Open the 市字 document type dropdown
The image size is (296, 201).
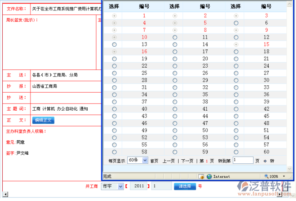pyautogui.click(x=112, y=186)
